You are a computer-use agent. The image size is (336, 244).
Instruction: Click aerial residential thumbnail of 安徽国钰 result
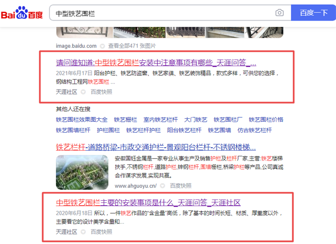[82, 172]
